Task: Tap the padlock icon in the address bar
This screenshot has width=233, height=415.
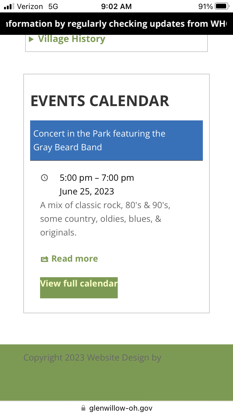Action: (x=83, y=408)
